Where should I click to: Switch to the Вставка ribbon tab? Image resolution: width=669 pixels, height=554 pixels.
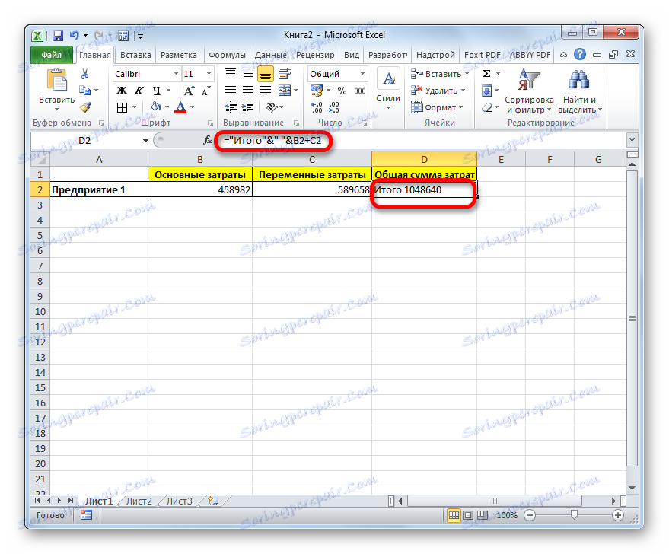click(135, 54)
